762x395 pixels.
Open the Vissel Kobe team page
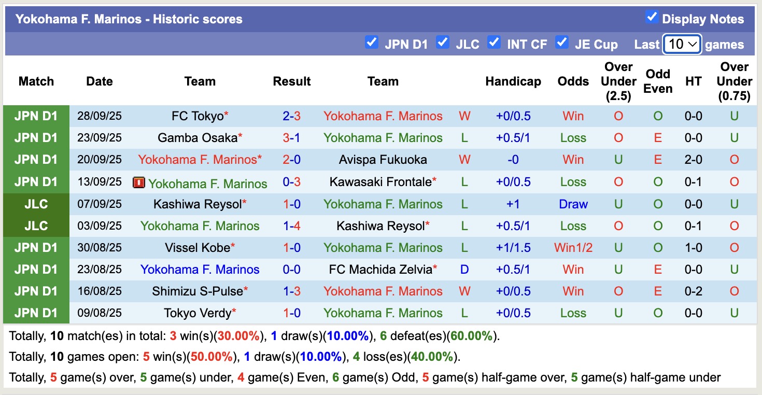coord(197,247)
